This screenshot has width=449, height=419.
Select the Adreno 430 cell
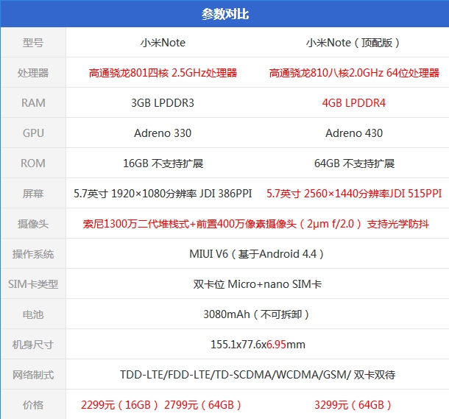[353, 133]
